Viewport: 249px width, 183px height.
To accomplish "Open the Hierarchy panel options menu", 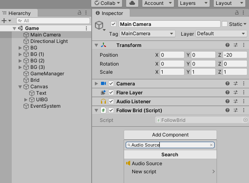I will click(x=86, y=13).
